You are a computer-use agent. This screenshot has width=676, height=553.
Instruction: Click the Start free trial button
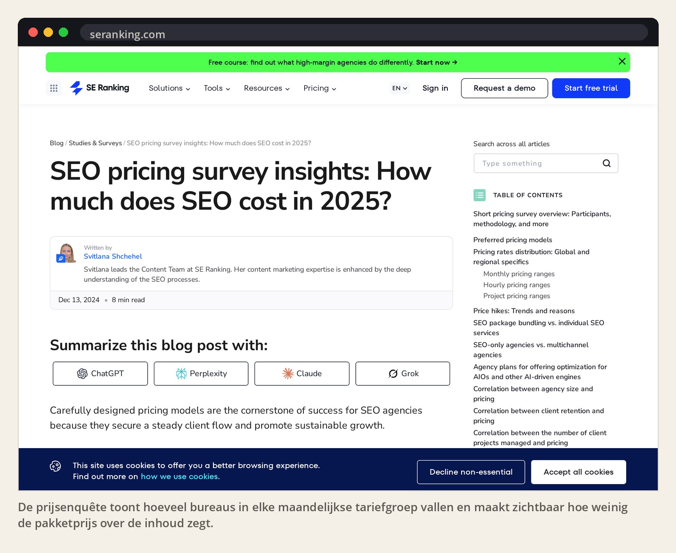tap(591, 88)
